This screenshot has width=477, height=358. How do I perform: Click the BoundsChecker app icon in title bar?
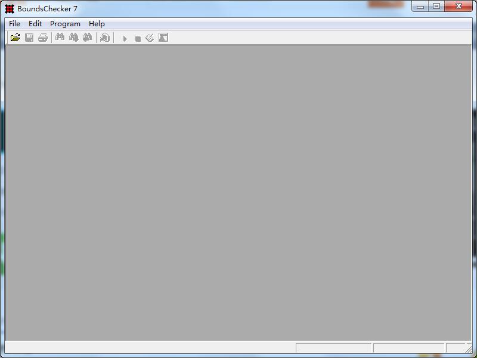coord(10,9)
